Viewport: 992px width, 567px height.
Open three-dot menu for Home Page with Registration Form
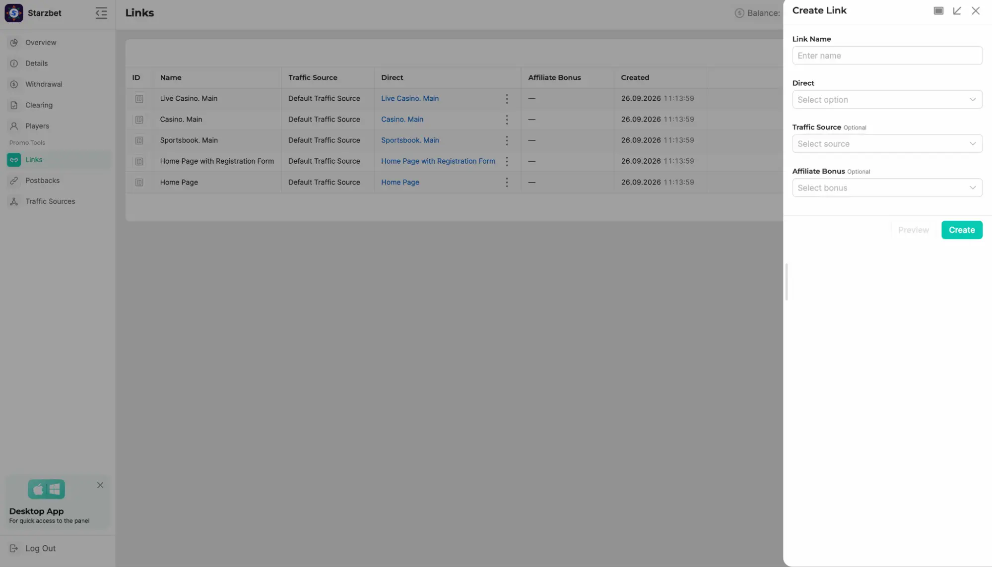(x=507, y=161)
